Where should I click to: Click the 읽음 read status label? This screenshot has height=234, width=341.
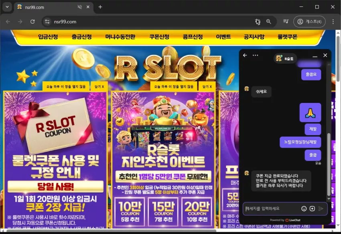tap(318, 163)
